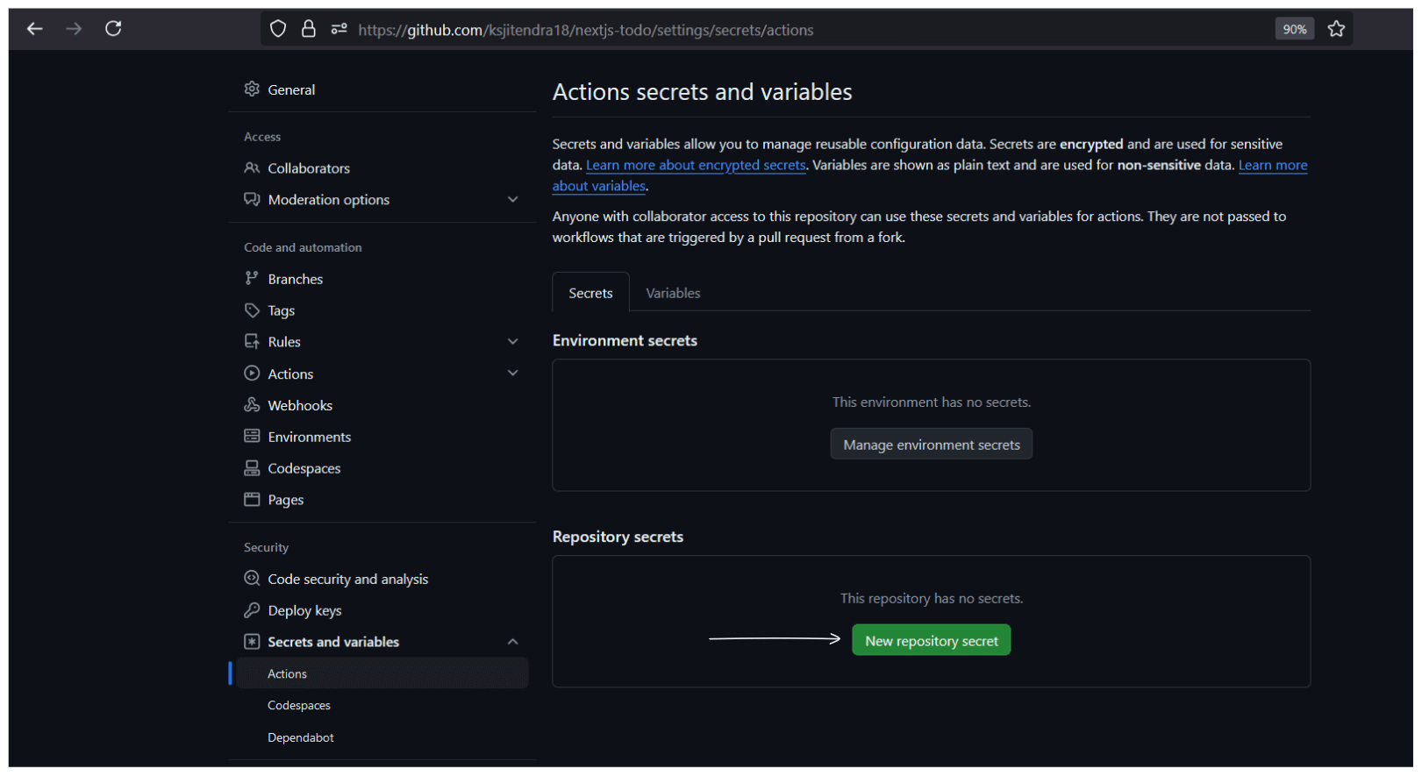Open Deploy keys settings

[304, 610]
